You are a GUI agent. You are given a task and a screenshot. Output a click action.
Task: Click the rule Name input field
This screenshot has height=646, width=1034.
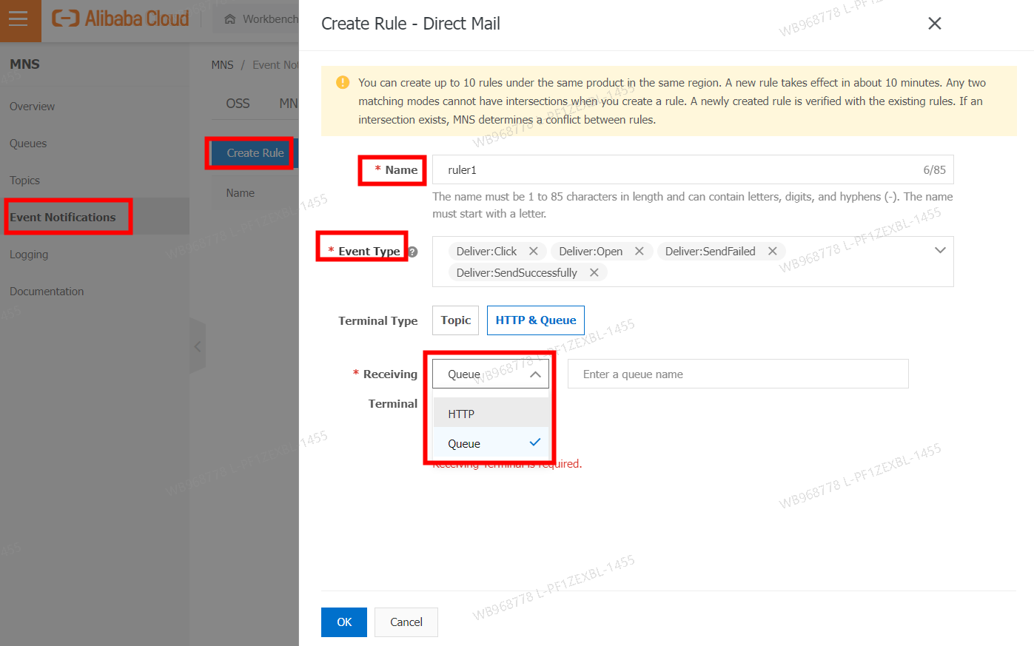coord(693,170)
